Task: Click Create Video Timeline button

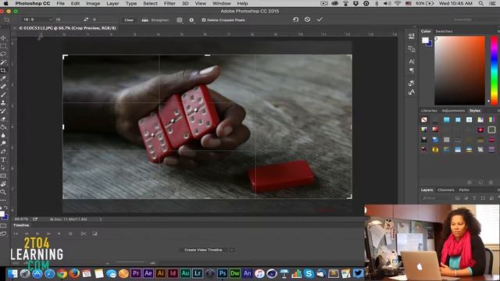Action: tap(203, 250)
